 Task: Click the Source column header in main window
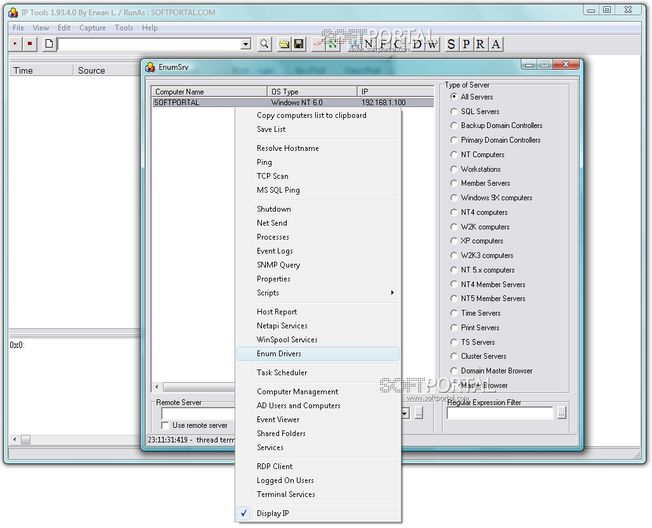[x=107, y=70]
